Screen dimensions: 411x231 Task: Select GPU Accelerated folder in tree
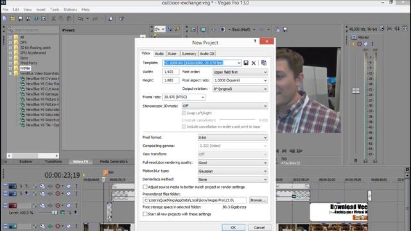click(33, 53)
